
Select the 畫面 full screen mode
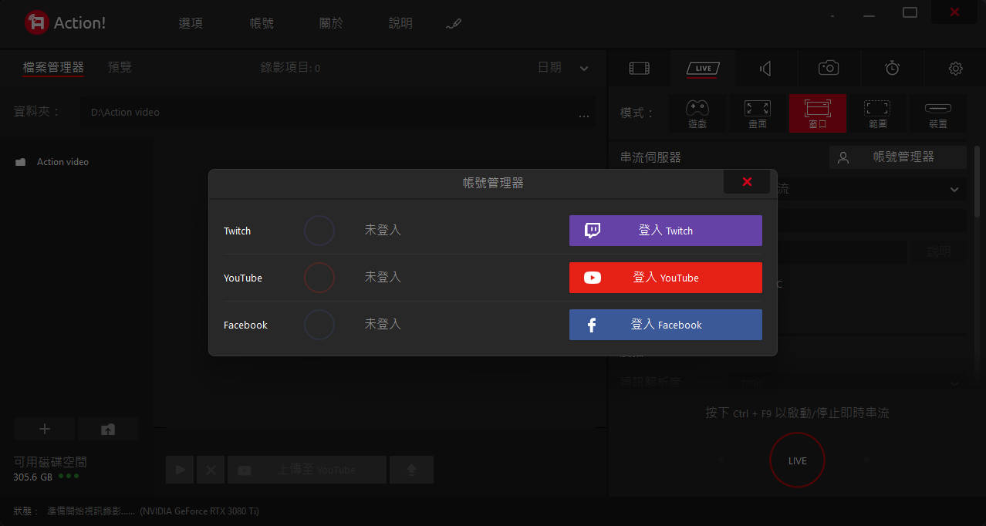coord(758,113)
